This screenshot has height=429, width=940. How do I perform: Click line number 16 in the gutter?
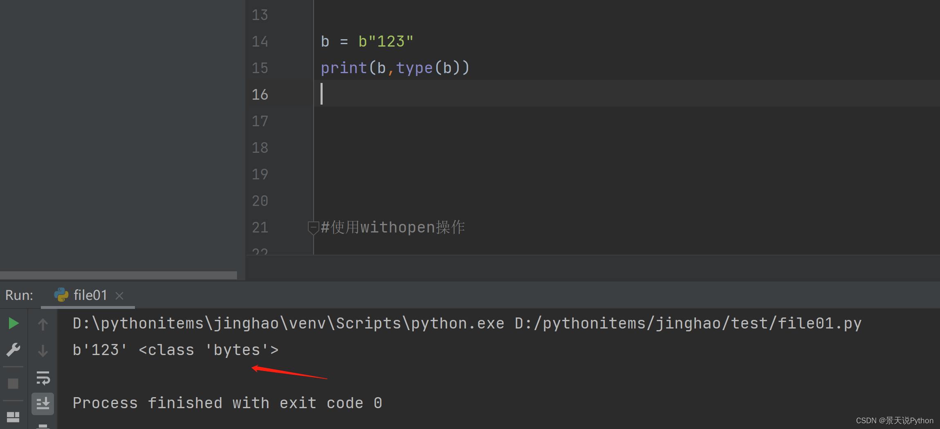point(260,95)
